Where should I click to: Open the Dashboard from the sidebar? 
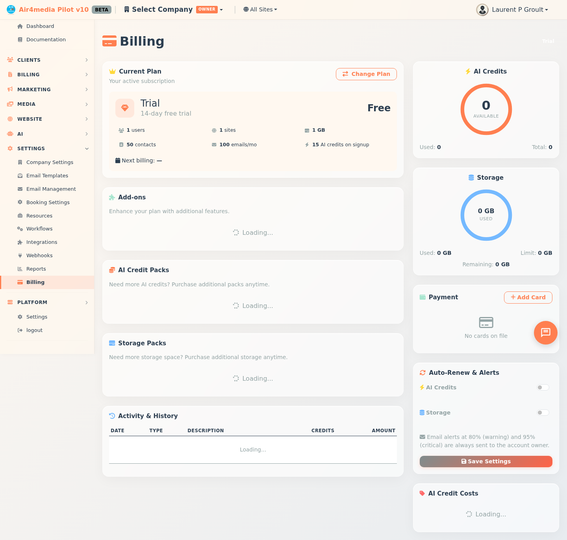[40, 26]
